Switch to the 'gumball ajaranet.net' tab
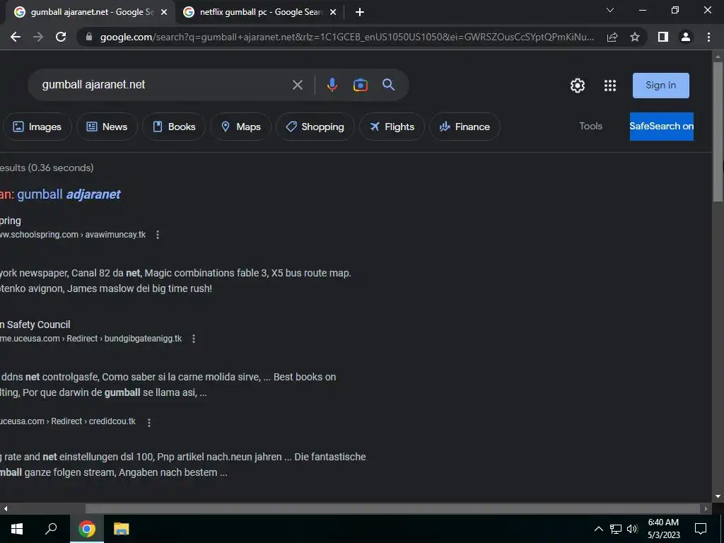 click(x=91, y=12)
